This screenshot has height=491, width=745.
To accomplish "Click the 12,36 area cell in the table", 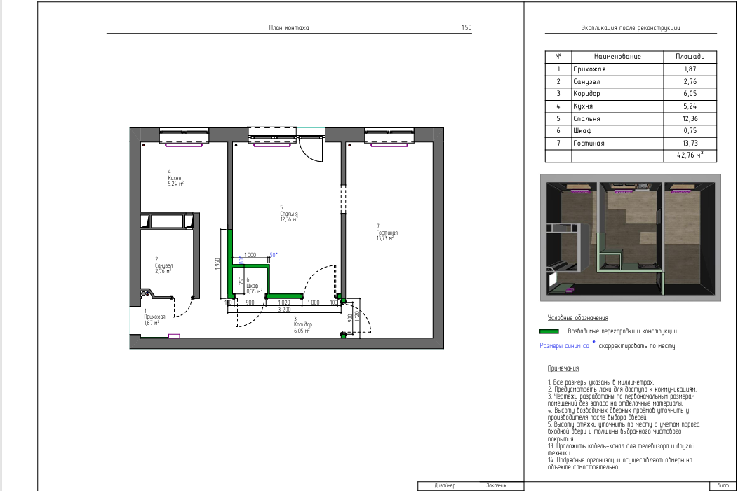I will pyautogui.click(x=690, y=118).
